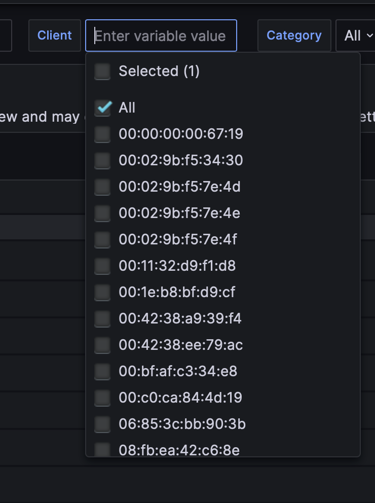Enable checkbox for 00:02:9b:f5:7e:4d
Screen dimensions: 375x503
click(102, 187)
